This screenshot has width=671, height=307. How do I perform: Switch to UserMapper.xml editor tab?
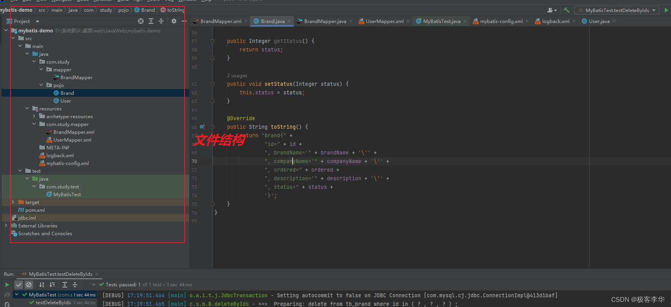385,21
